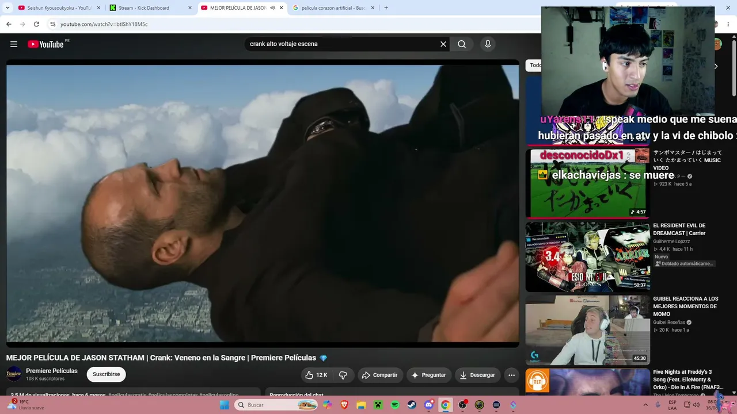737x414 pixels.
Task: Open a new browser tab
Action: [x=386, y=8]
